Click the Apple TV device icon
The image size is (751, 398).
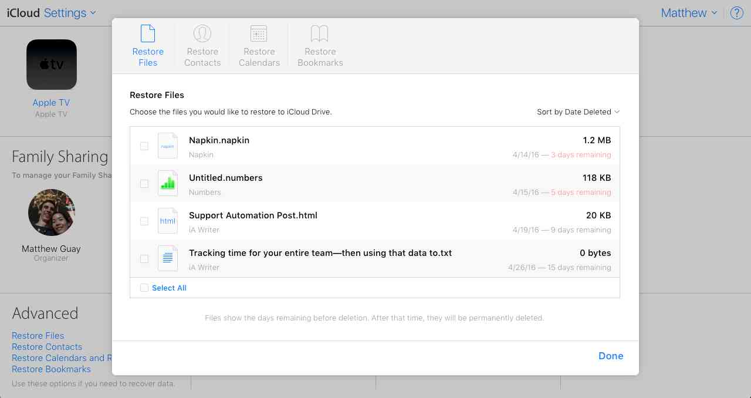(x=51, y=65)
